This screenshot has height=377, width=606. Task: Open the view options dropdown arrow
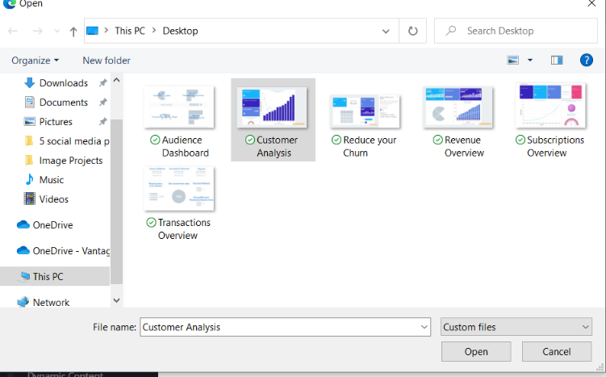[x=530, y=60]
